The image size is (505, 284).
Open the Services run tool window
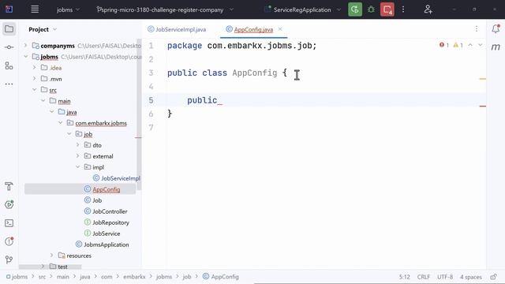(x=9, y=204)
